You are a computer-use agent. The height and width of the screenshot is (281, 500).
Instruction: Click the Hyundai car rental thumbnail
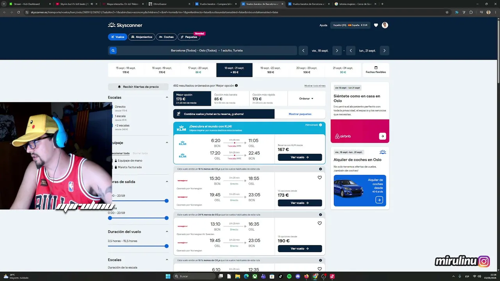(x=348, y=189)
